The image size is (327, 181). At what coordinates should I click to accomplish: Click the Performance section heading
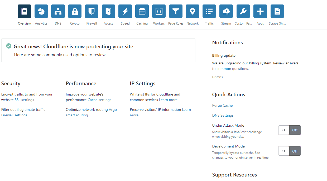pyautogui.click(x=81, y=84)
